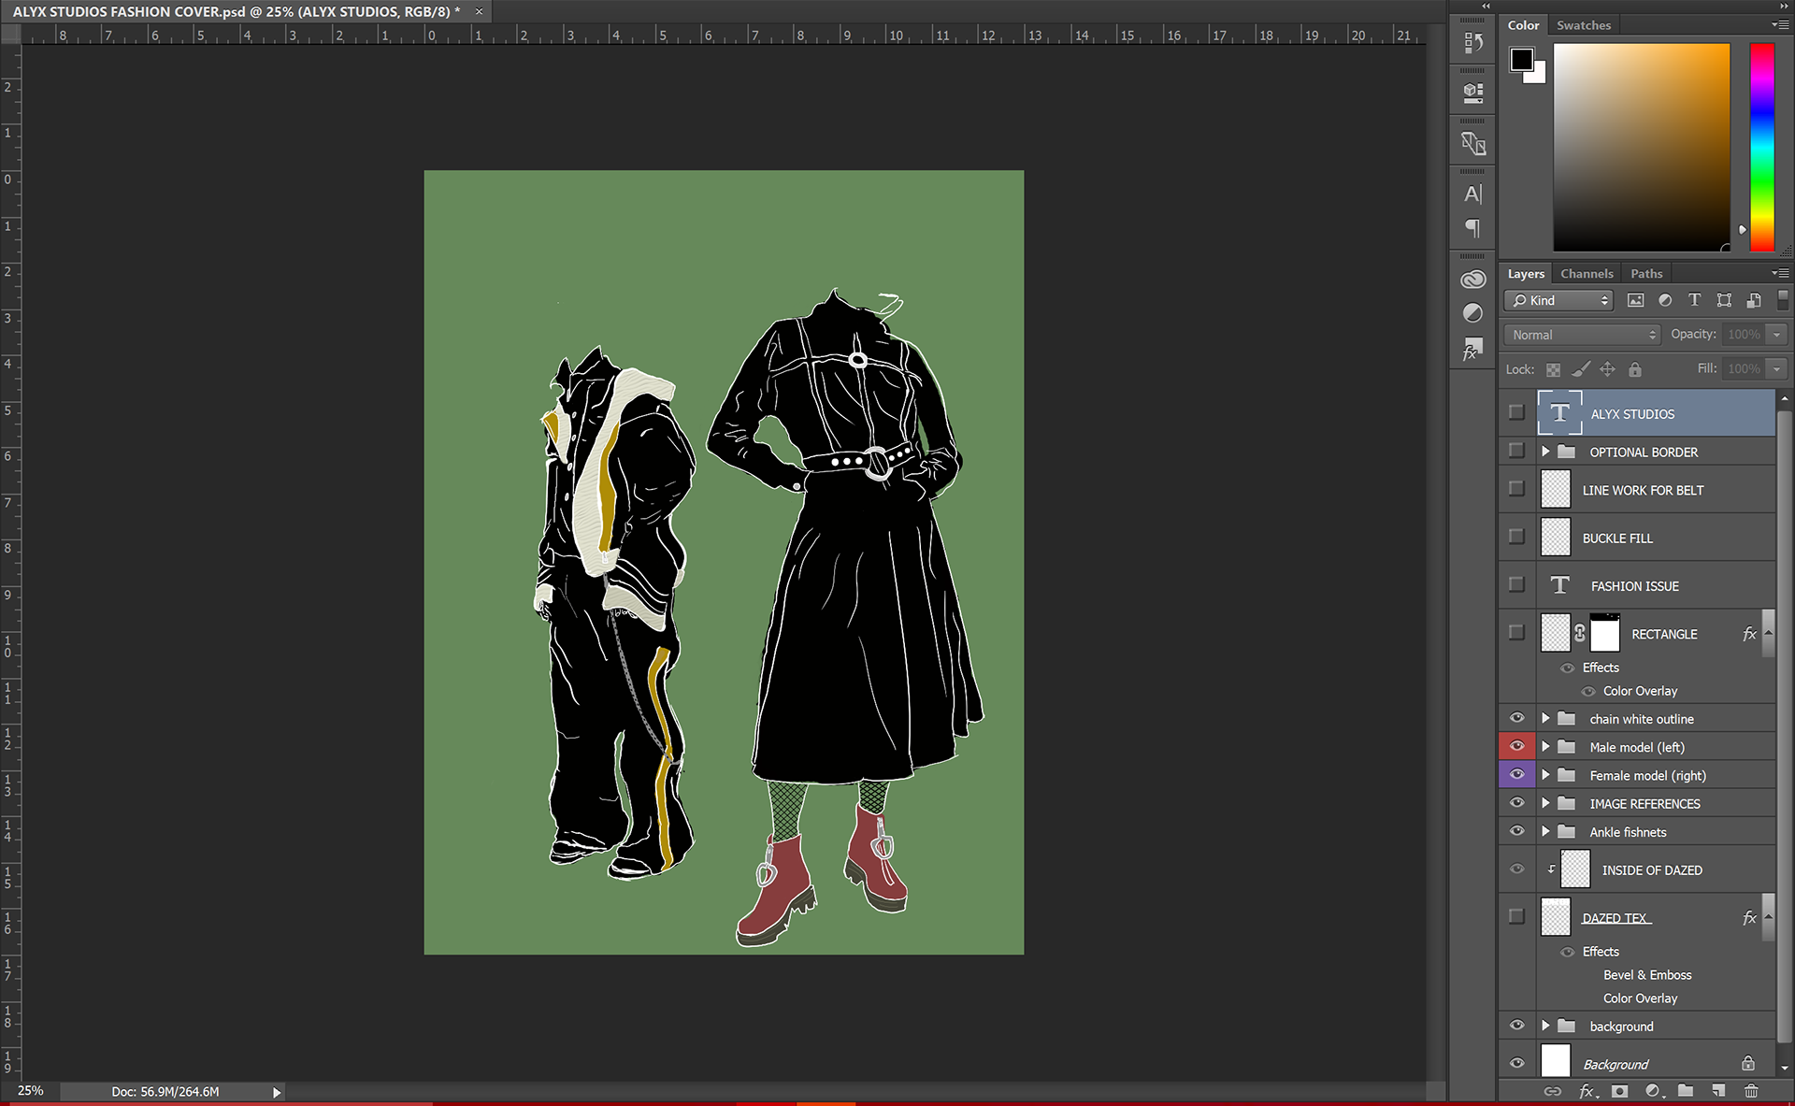Screen dimensions: 1795x1106
Task: Delete layer with the trash icon
Action: pyautogui.click(x=1751, y=1091)
